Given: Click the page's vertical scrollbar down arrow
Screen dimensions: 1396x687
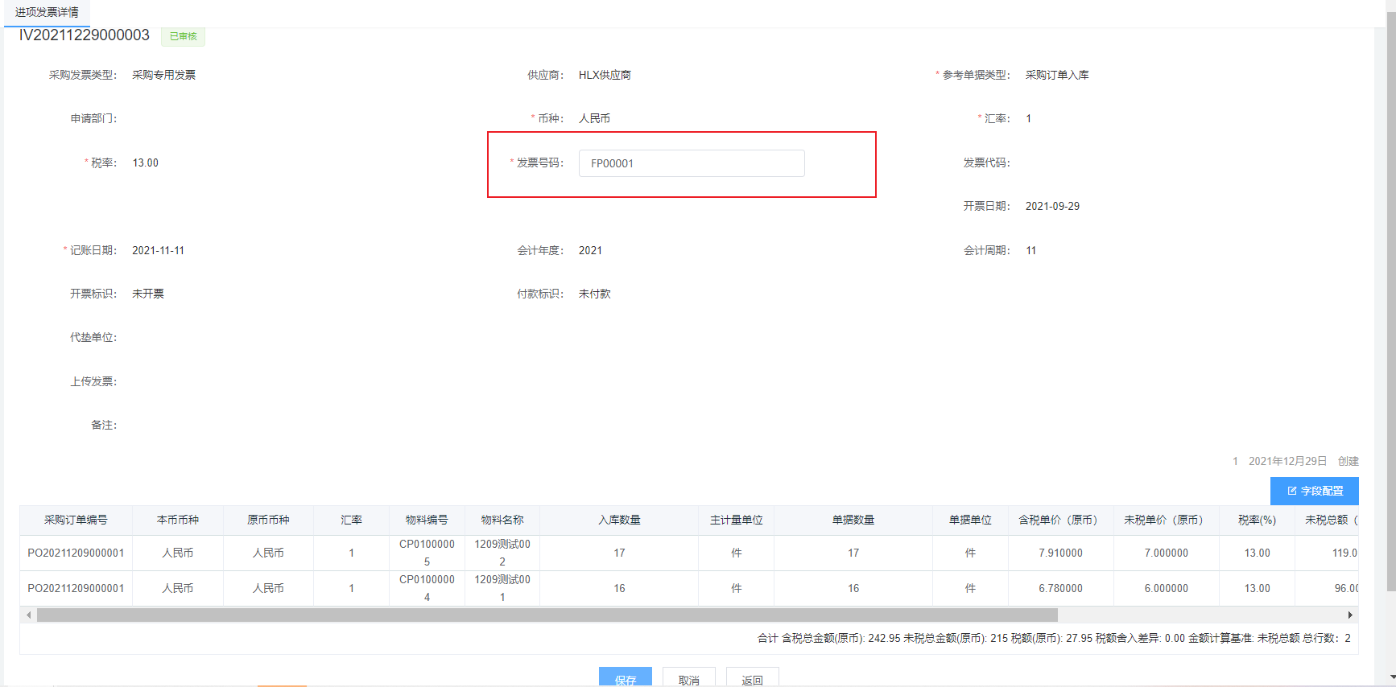Looking at the screenshot, I should tap(1390, 678).
